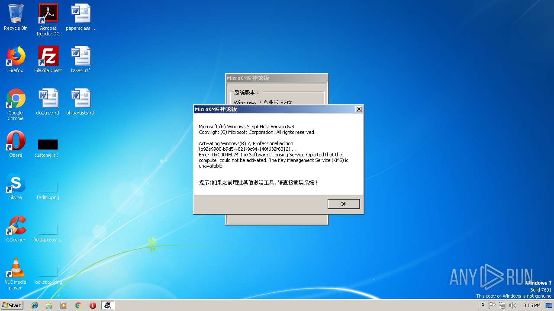Image resolution: width=554 pixels, height=311 pixels.
Task: Select ohioartists.rtf document icon
Action: pyautogui.click(x=81, y=102)
